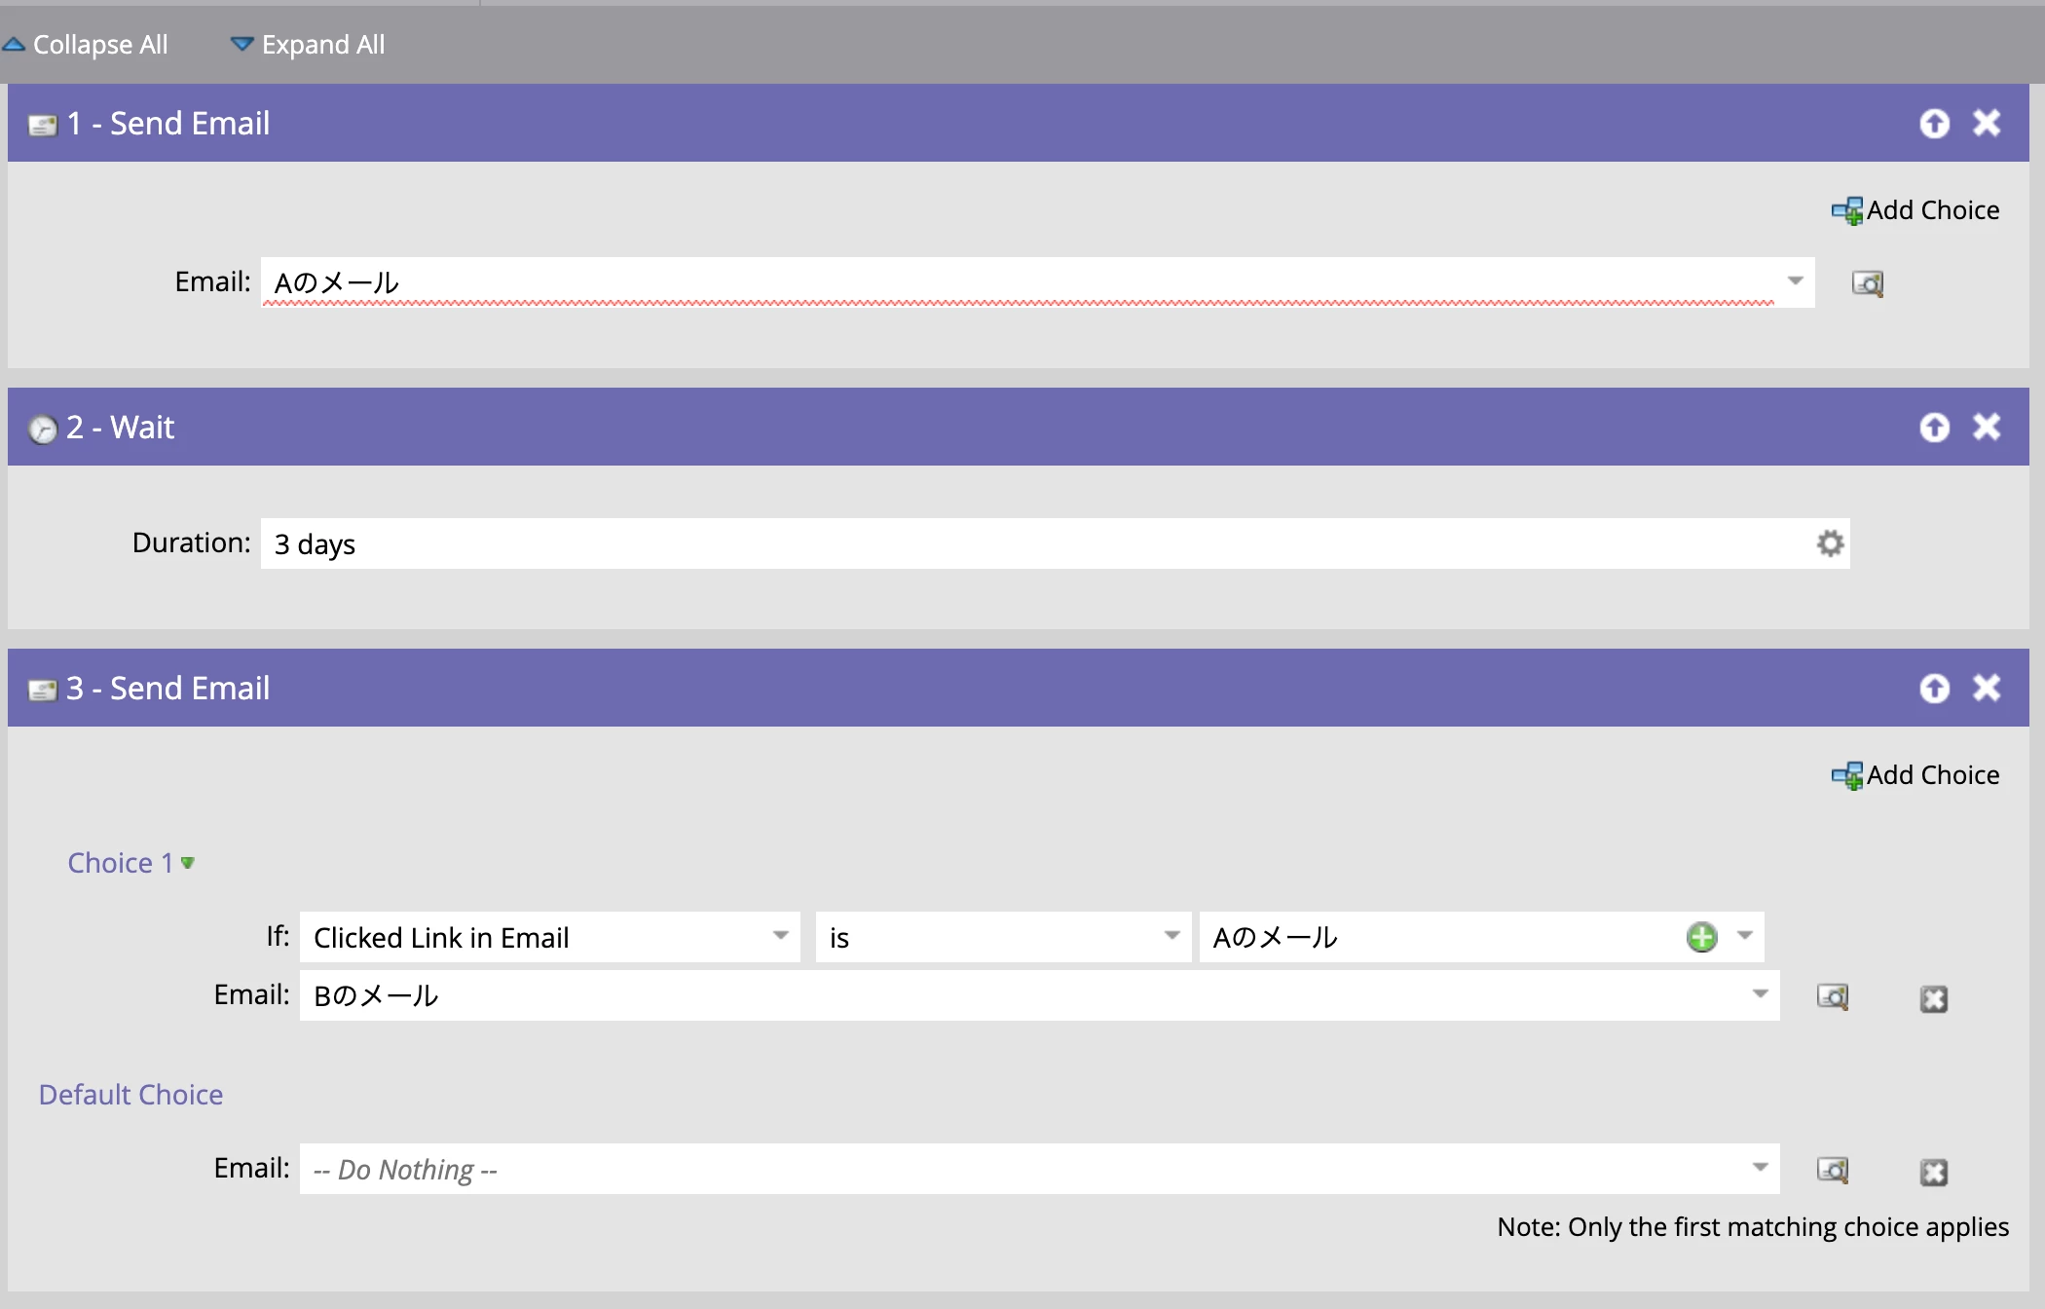Open the Choice 1 reorder menu arrow
The height and width of the screenshot is (1309, 2045).
(188, 863)
